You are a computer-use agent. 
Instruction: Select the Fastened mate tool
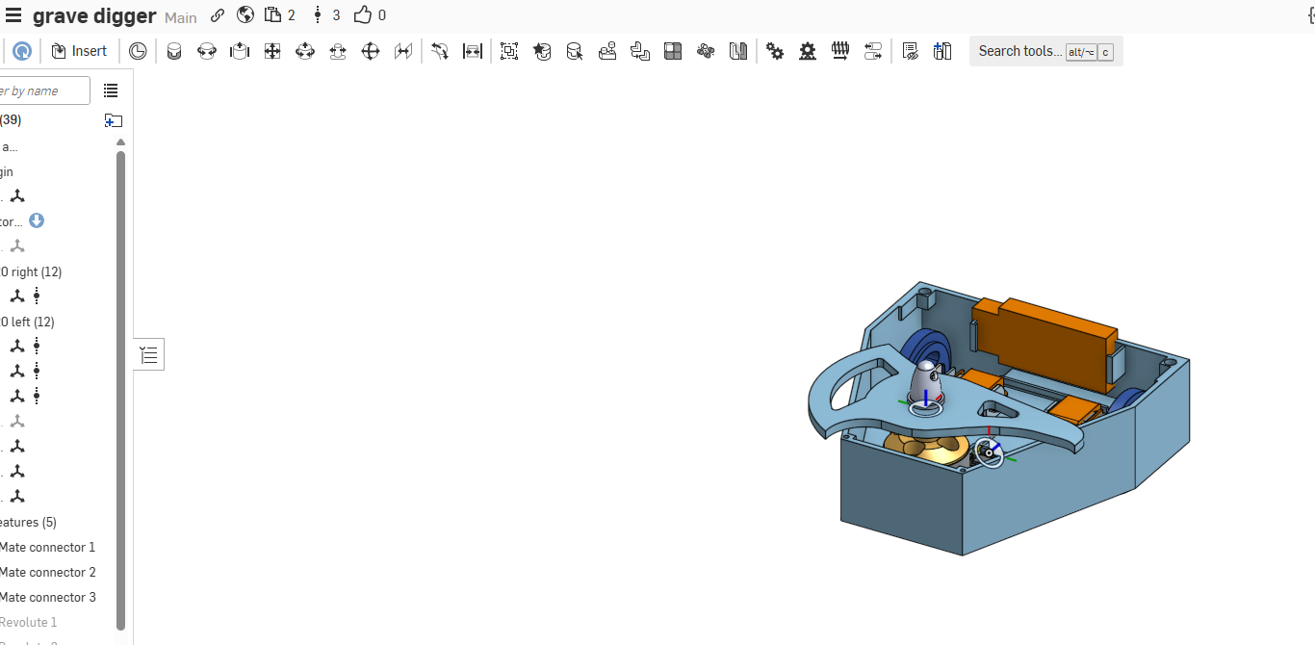[174, 51]
